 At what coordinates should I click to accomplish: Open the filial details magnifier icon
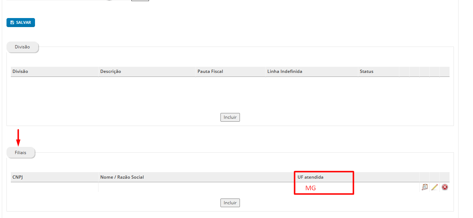(425, 187)
